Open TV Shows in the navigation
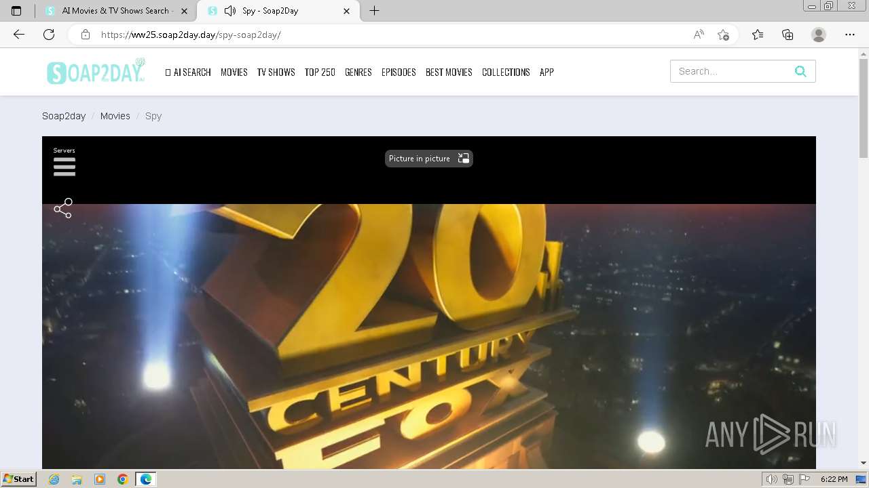This screenshot has width=869, height=488. click(276, 72)
